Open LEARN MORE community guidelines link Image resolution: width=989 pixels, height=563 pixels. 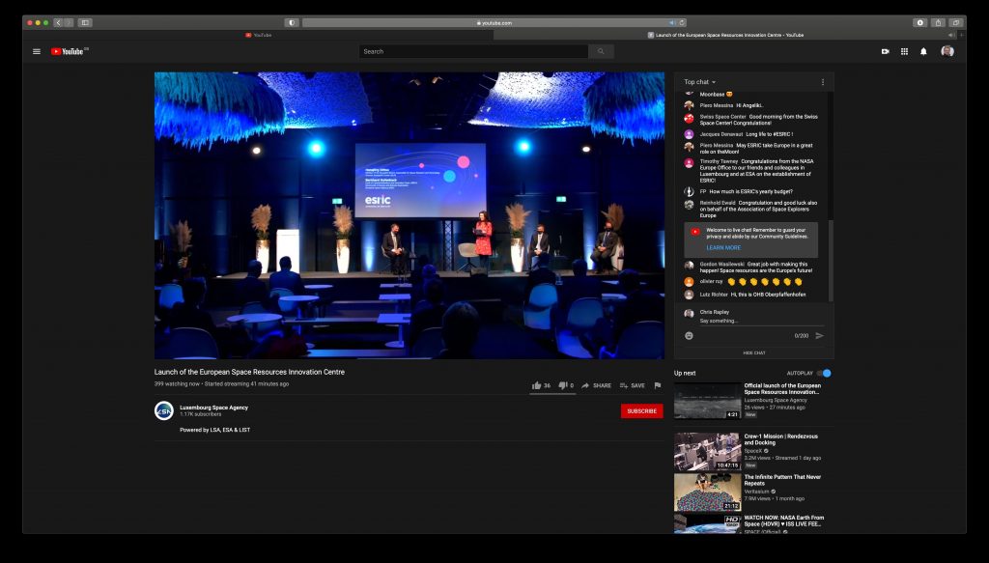(x=723, y=248)
